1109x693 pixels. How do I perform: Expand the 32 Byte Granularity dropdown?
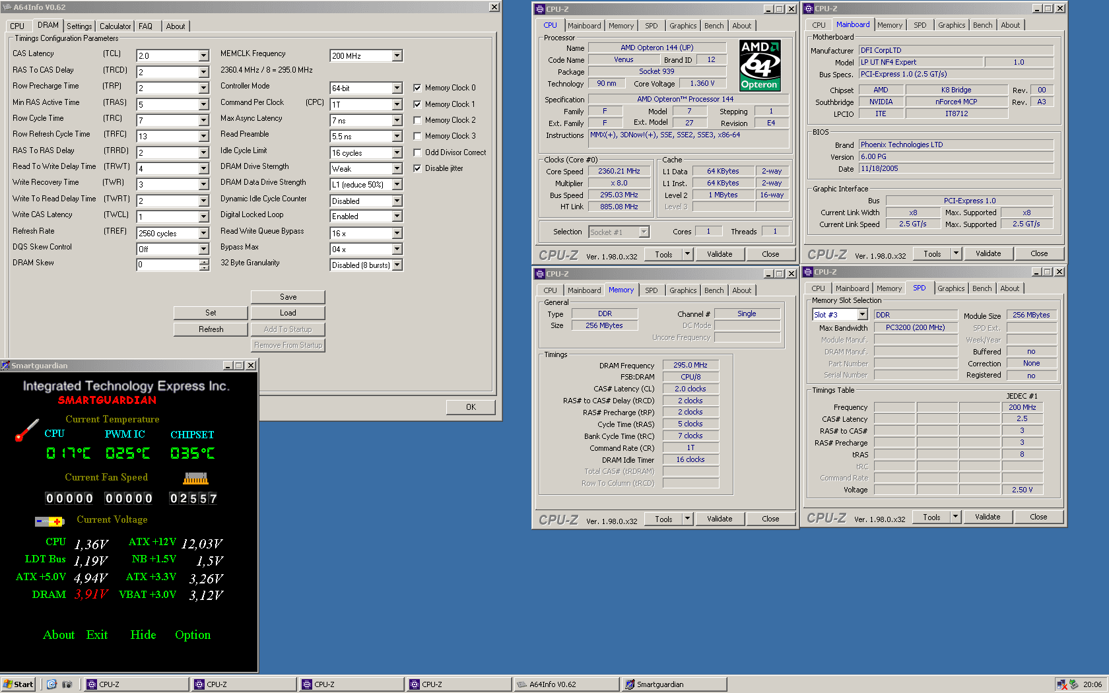(397, 265)
